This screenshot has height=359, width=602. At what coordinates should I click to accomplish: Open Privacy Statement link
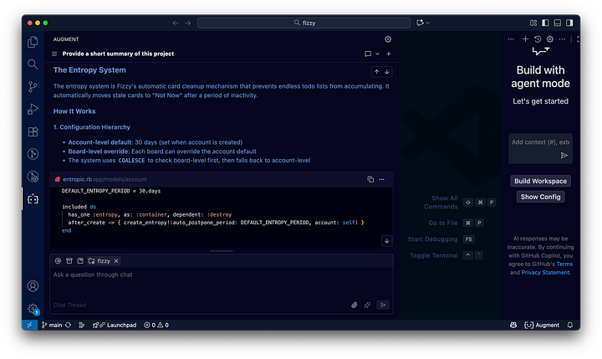545,273
